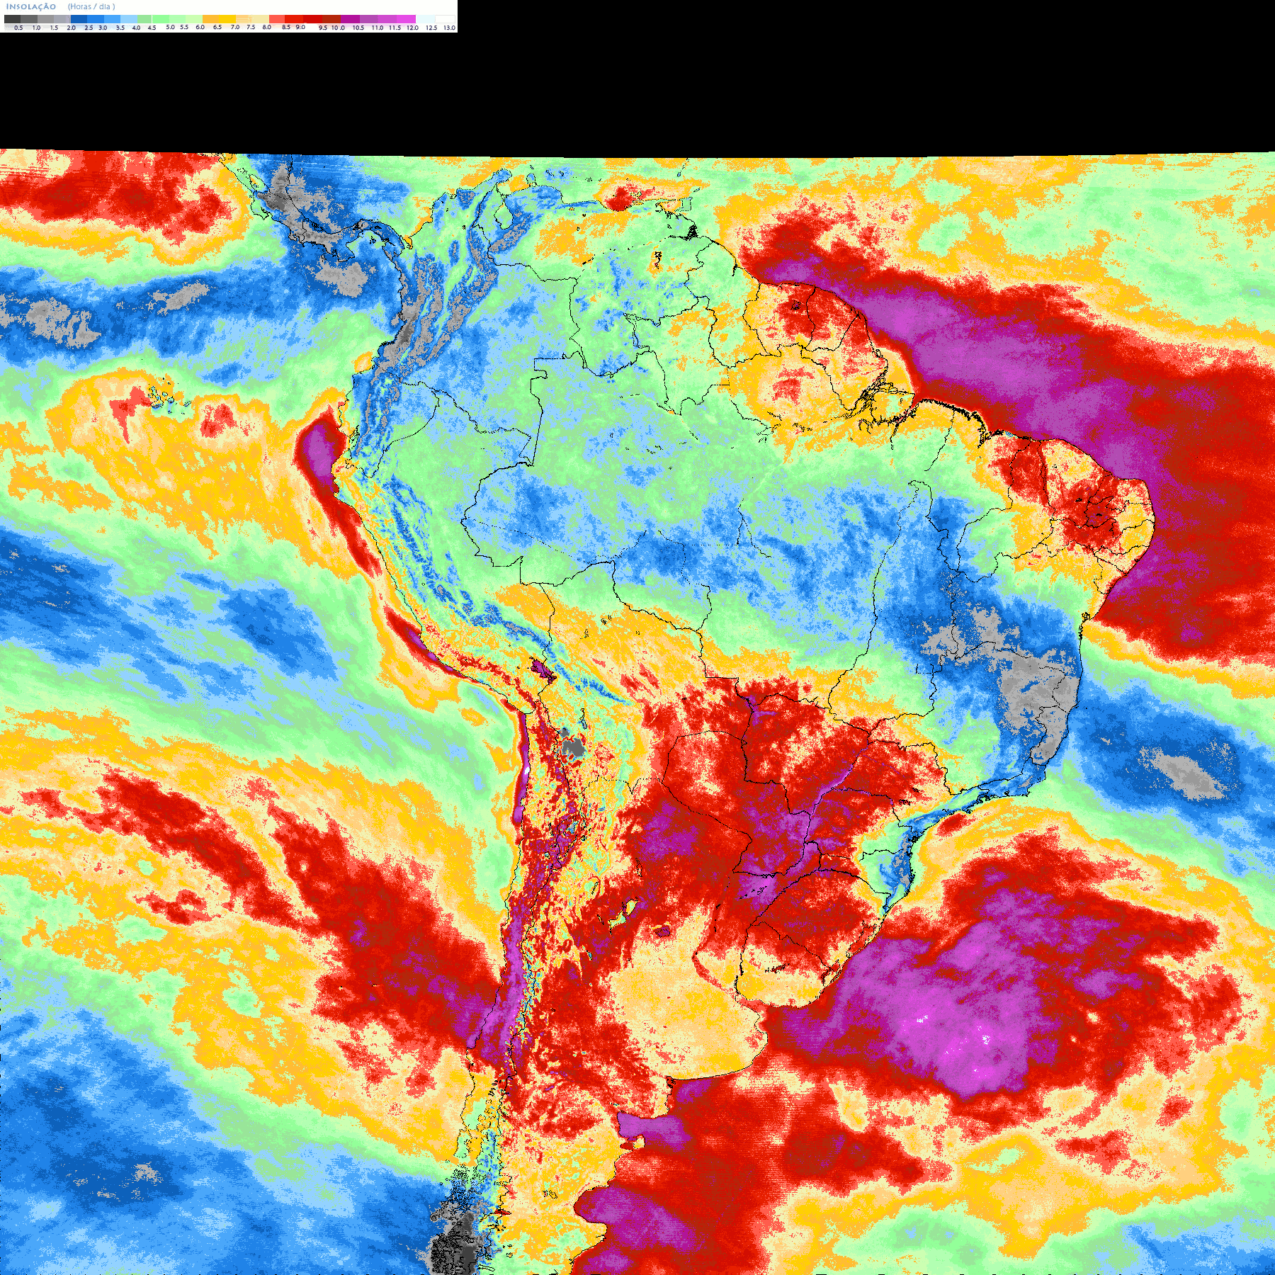
Task: Pick the bright magenta swatch before 12.0
Action: tap(406, 19)
